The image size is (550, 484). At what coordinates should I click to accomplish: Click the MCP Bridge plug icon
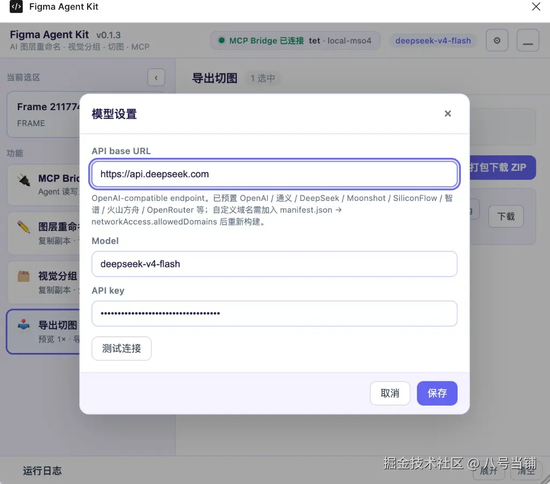[x=24, y=180]
